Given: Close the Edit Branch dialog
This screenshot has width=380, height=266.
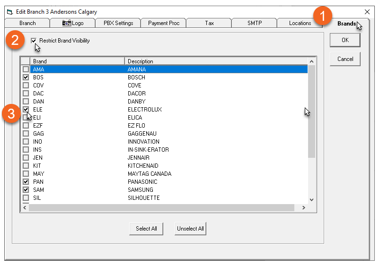Looking at the screenshot, I should [367, 12].
